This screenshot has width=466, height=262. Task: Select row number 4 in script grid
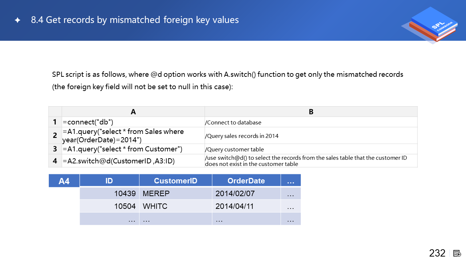point(55,161)
